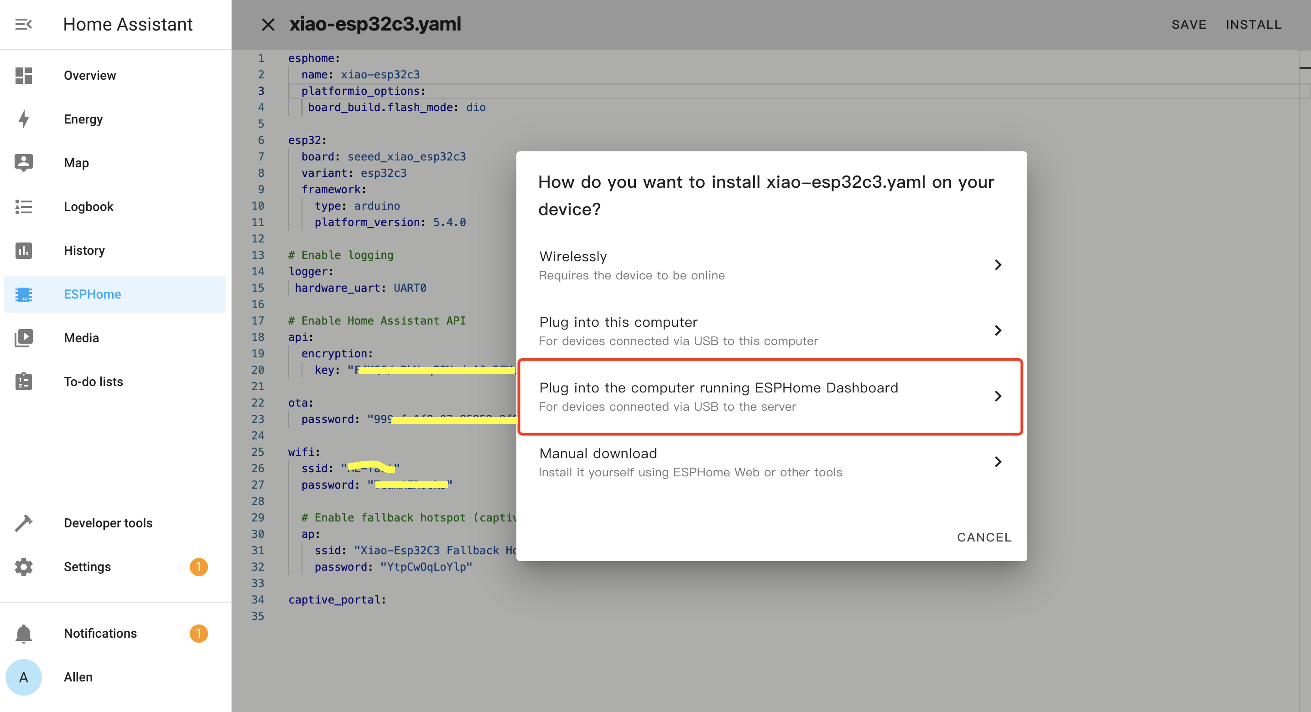Close the xiao-esp32c3.yaml editor
This screenshot has width=1311, height=712.
coord(268,25)
